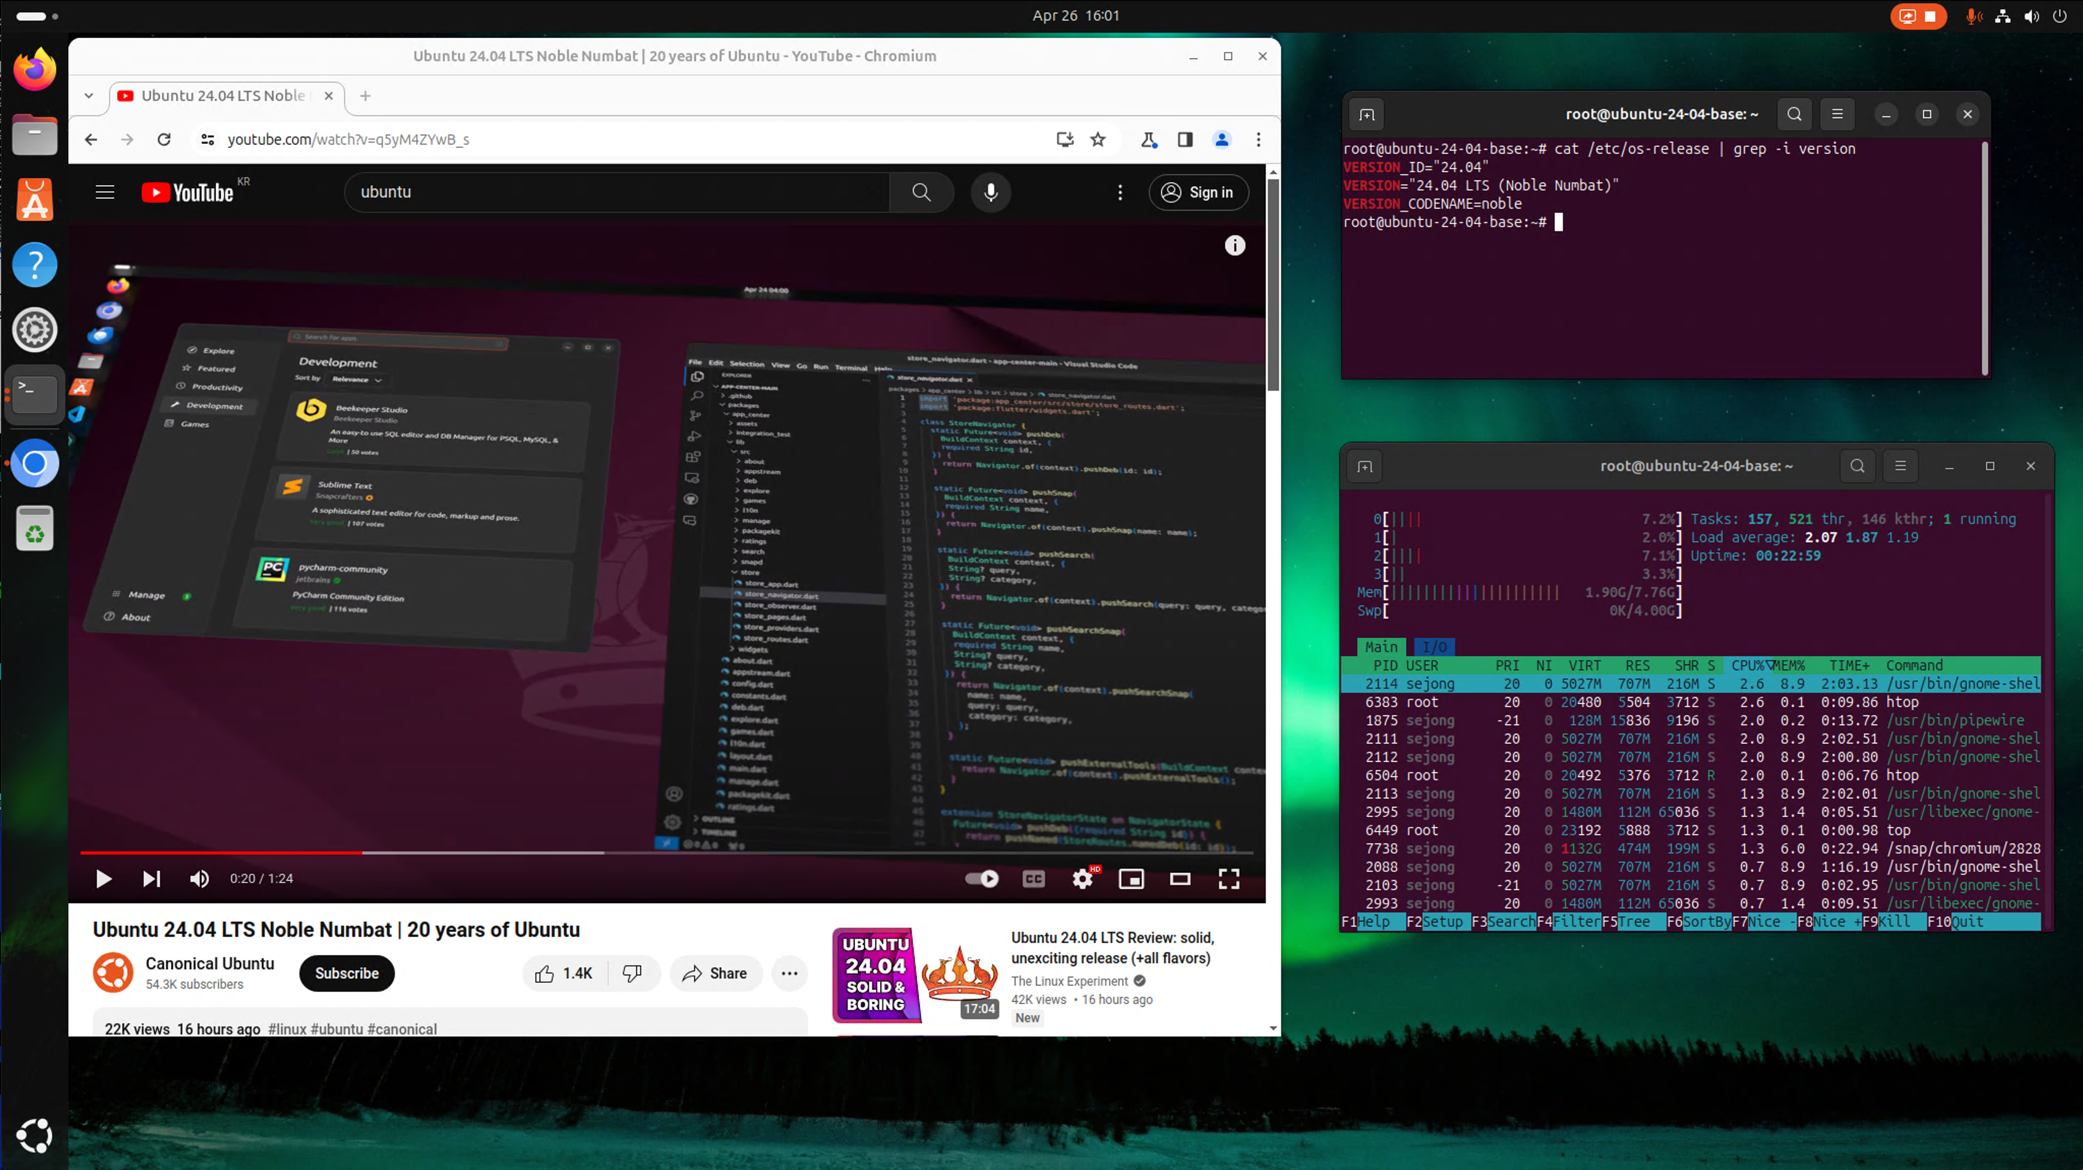
Task: Toggle the autoplay switch
Action: point(981,879)
